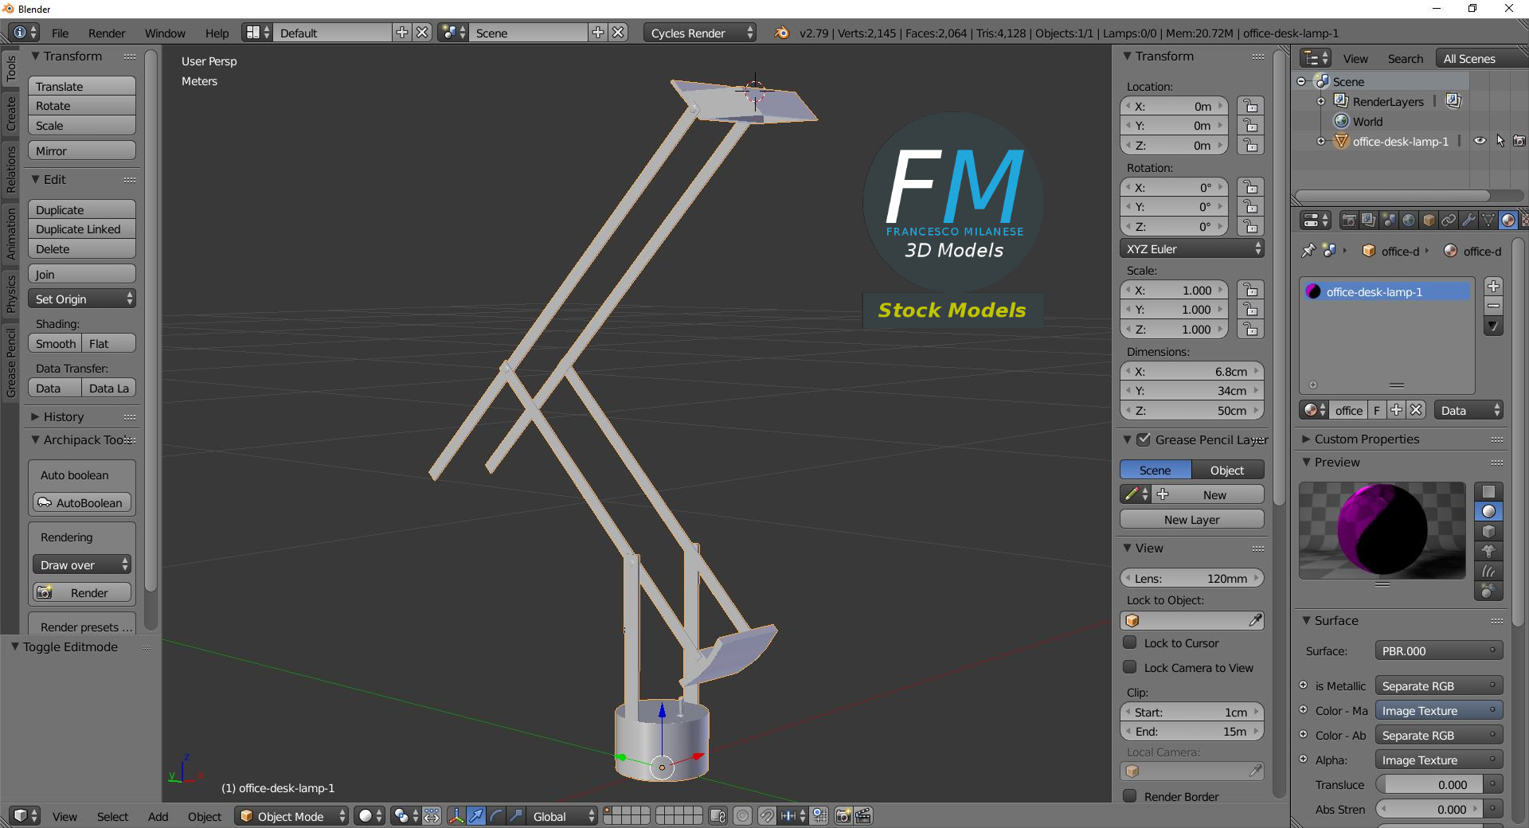Switch to the Create tab in tool shelf
Screen dimensions: 1529x828
(11, 113)
